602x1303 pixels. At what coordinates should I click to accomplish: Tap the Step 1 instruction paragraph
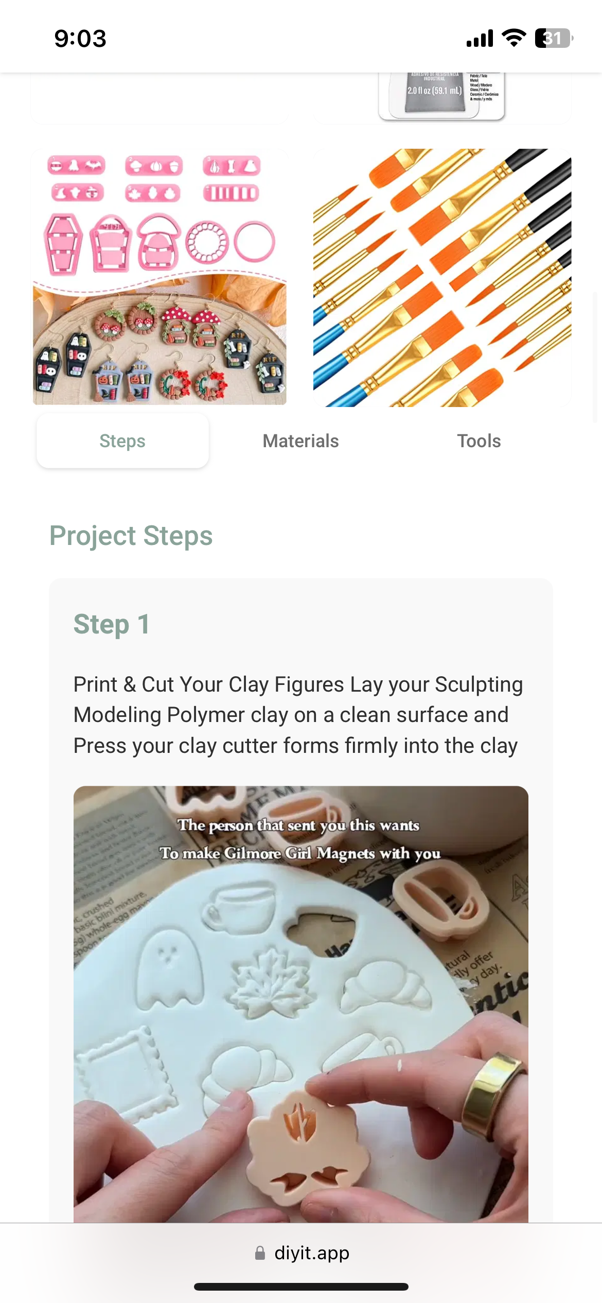[x=298, y=715]
